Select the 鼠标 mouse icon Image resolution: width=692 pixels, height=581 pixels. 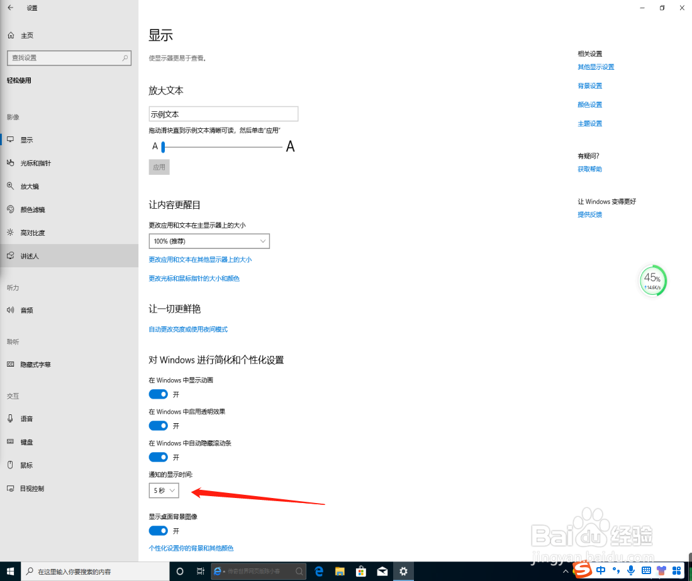(11, 465)
